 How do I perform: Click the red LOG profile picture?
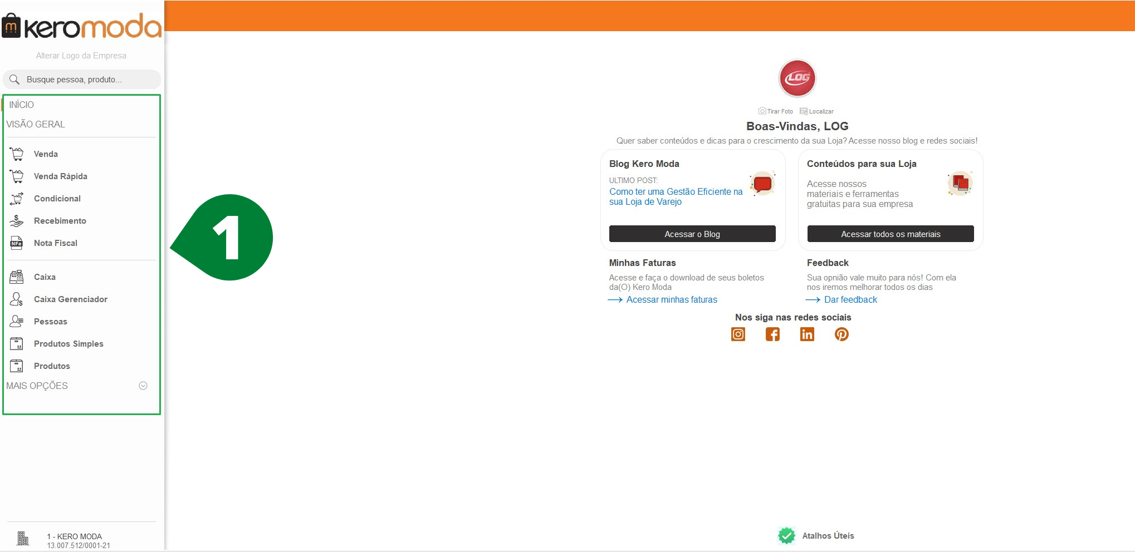coord(797,78)
